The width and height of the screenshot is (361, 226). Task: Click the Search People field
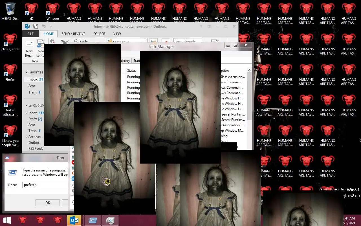(188, 41)
